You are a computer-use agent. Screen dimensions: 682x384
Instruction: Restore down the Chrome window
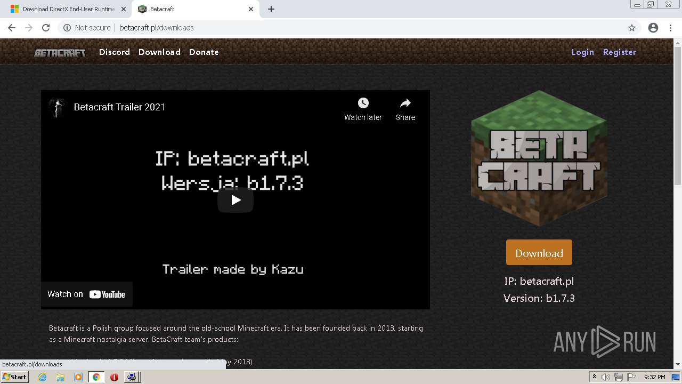pyautogui.click(x=651, y=5)
